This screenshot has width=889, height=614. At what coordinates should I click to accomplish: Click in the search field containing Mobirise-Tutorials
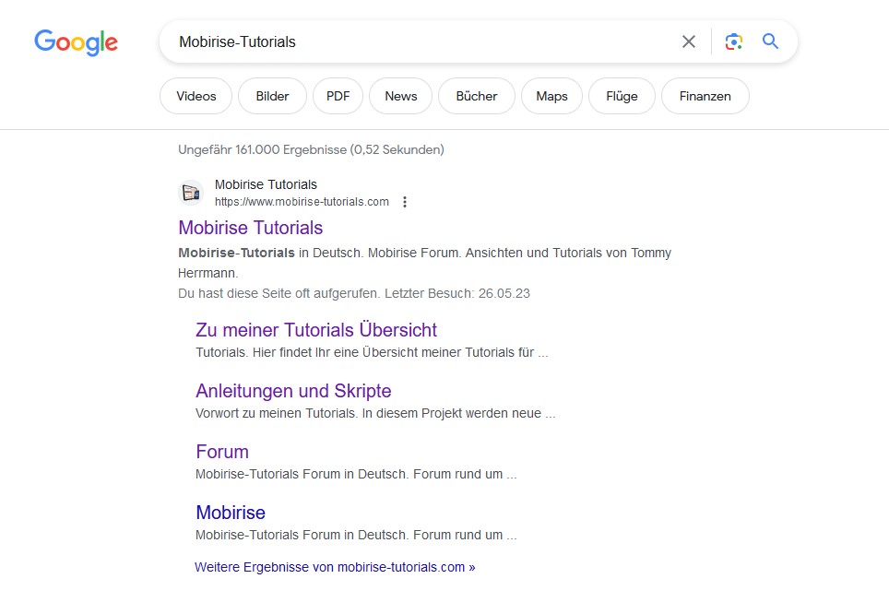coord(415,41)
